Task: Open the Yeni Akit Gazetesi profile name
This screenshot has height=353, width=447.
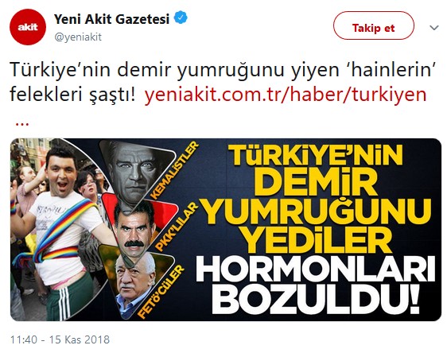Action: coord(111,19)
